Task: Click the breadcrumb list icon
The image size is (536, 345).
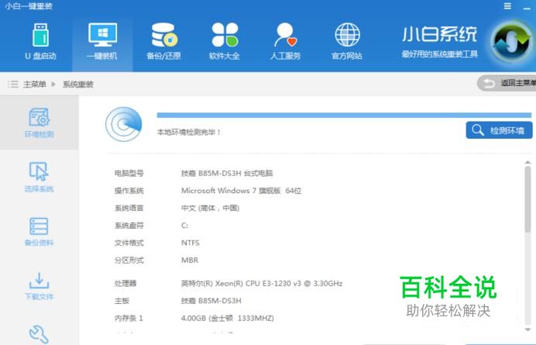Action: pyautogui.click(x=13, y=85)
